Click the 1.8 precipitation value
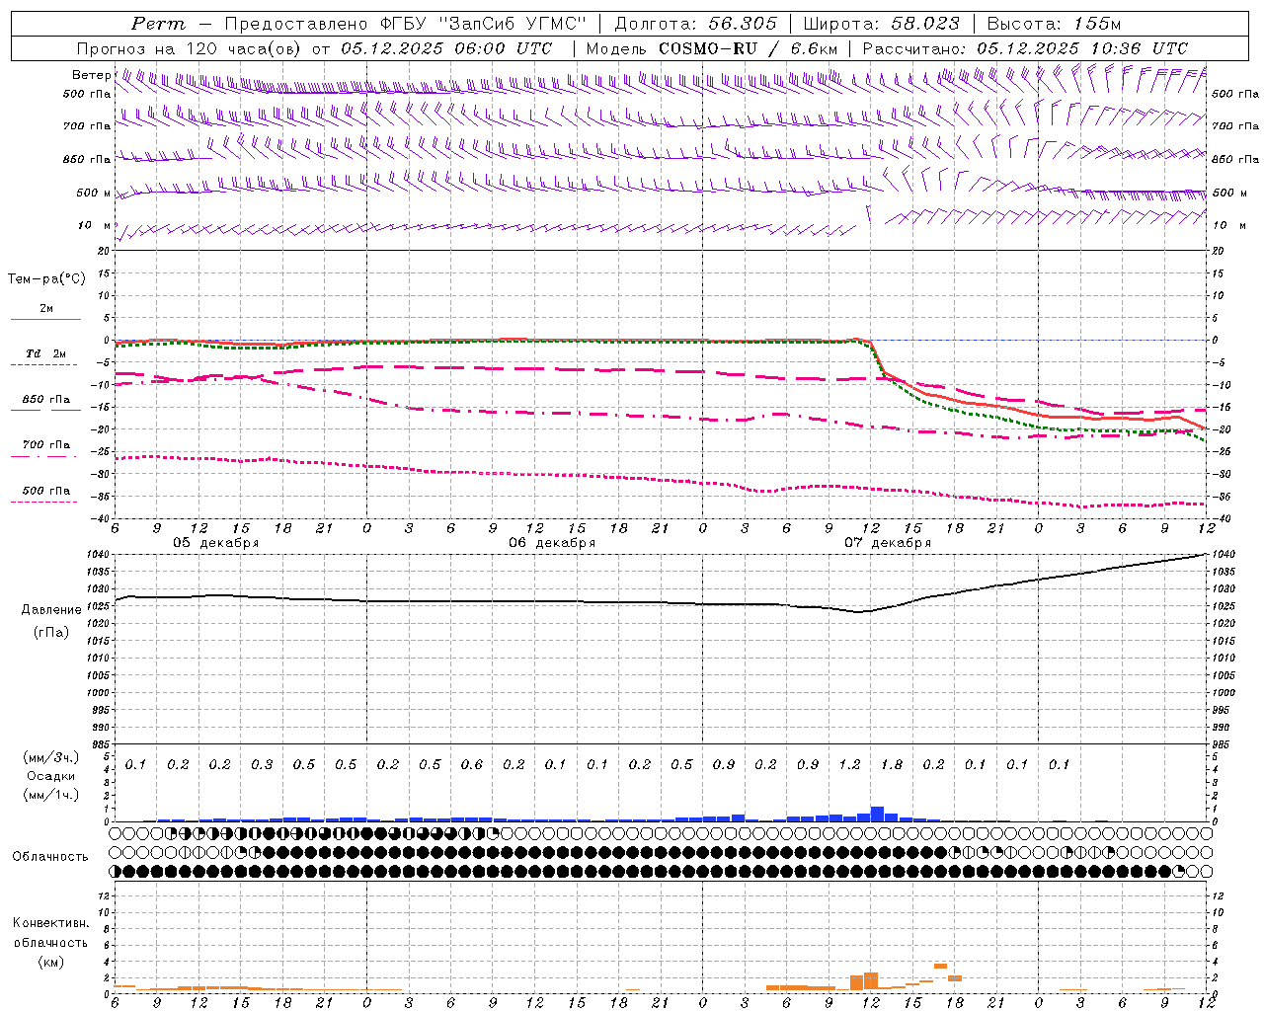Viewport: 1264px width, 1011px height. tap(892, 765)
